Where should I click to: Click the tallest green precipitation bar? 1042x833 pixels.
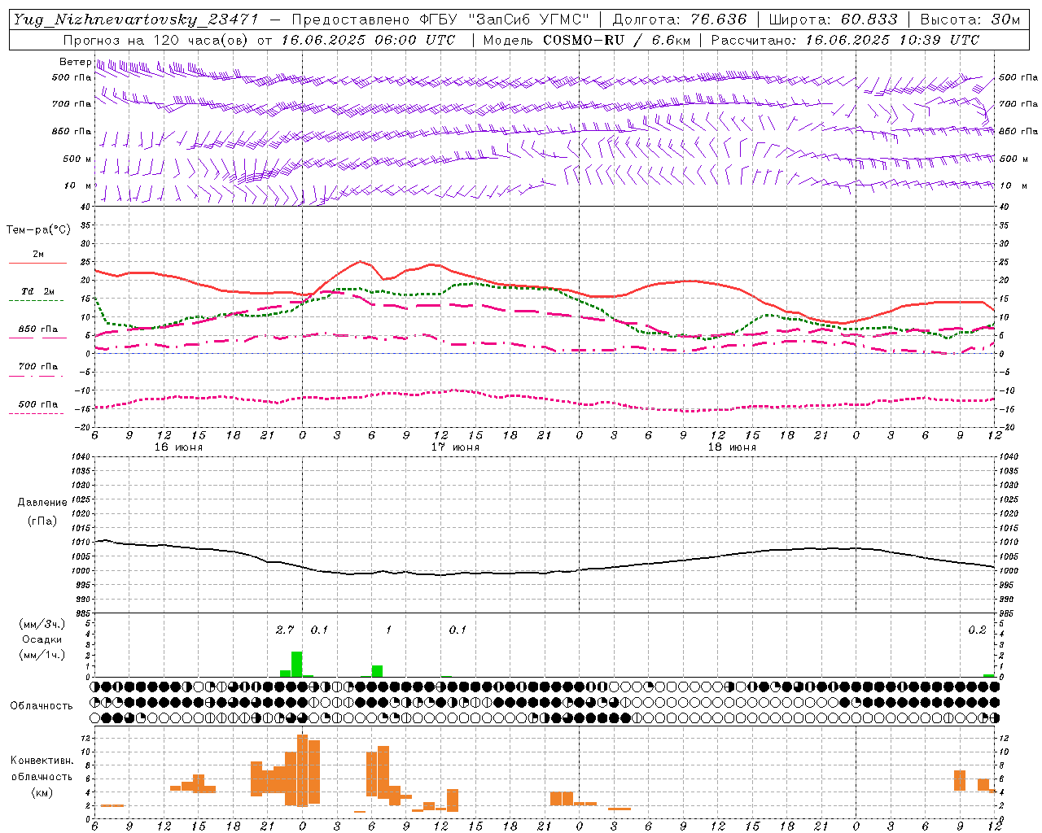297,664
